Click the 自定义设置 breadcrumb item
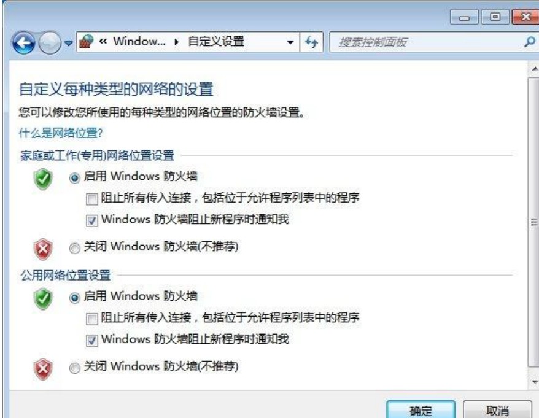The width and height of the screenshot is (539, 418). pos(216,42)
